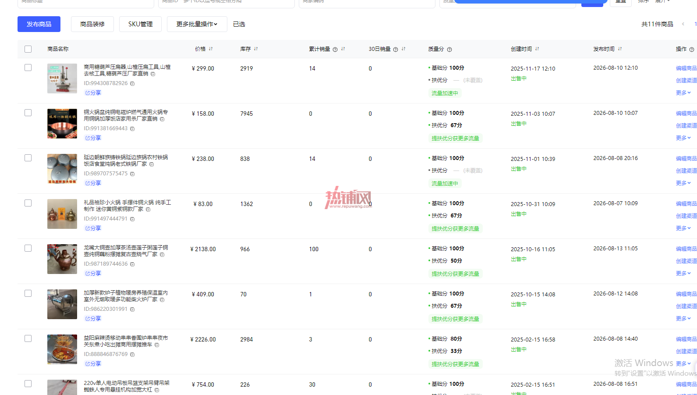Click help icon next to 累计销量
The image size is (697, 395).
tap(335, 50)
